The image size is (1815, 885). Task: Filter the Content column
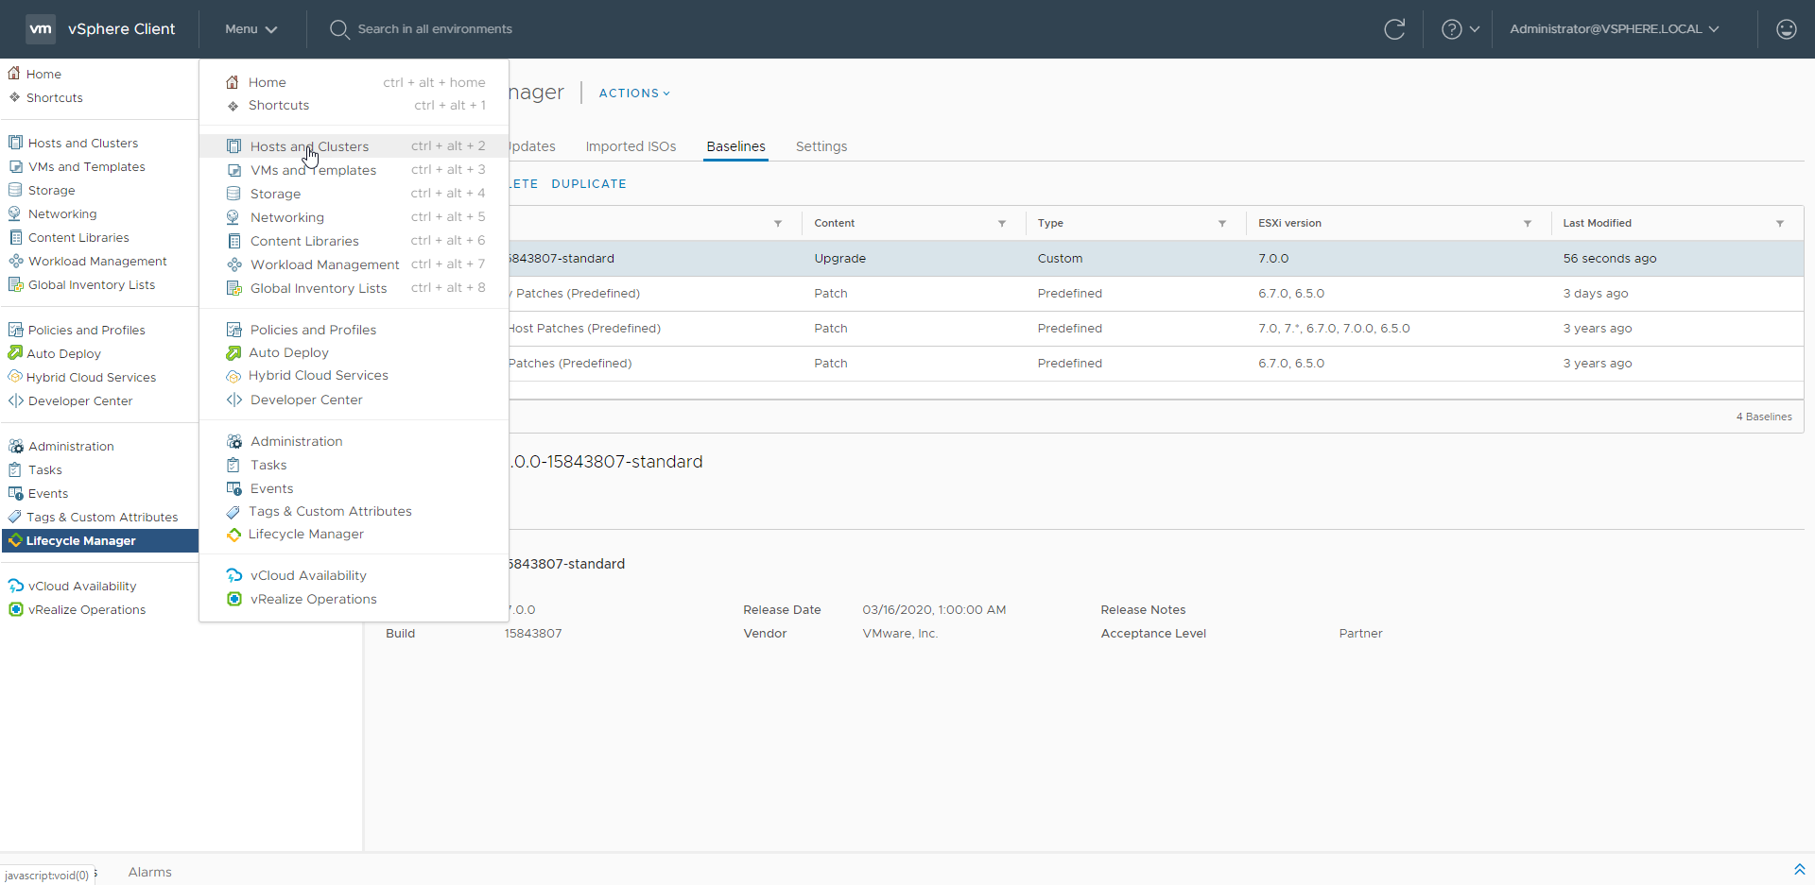coord(1002,224)
